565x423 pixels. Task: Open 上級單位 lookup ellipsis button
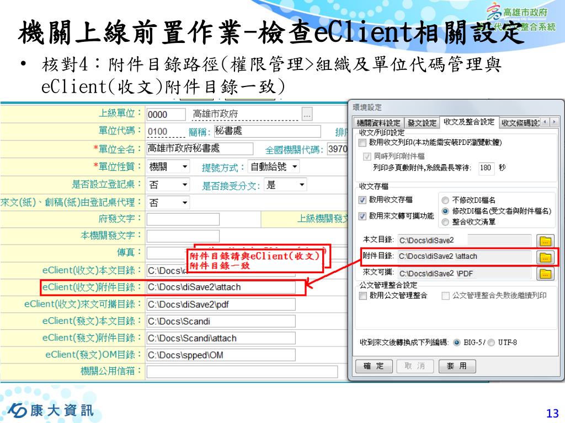pyautogui.click(x=307, y=115)
